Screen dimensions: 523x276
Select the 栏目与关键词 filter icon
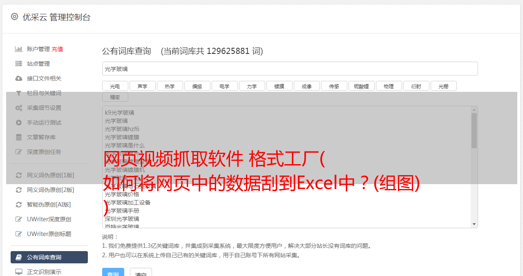19,93
